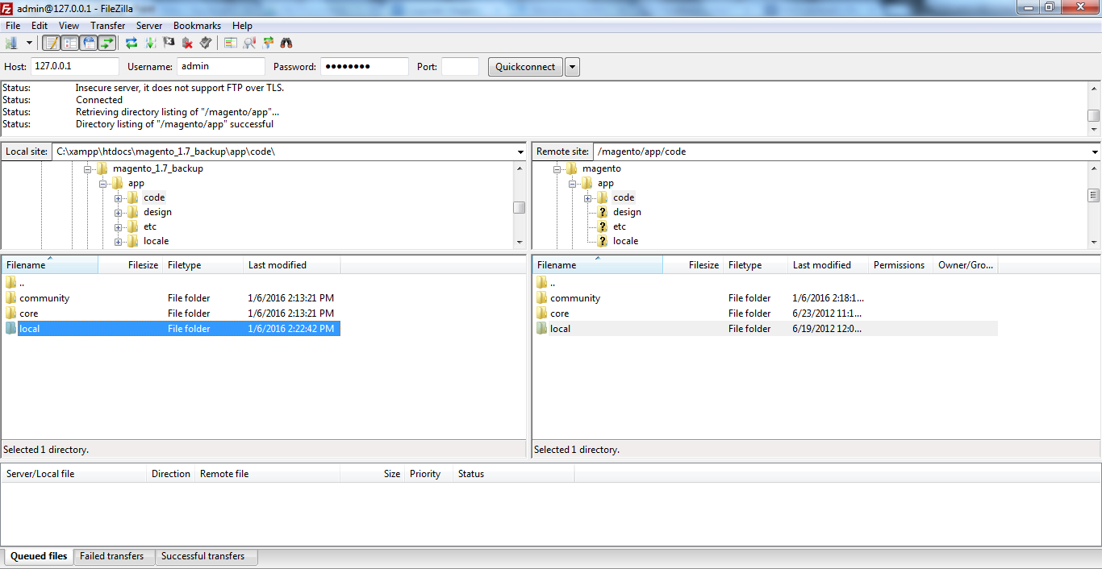Collapse the local app tree node

click(102, 184)
